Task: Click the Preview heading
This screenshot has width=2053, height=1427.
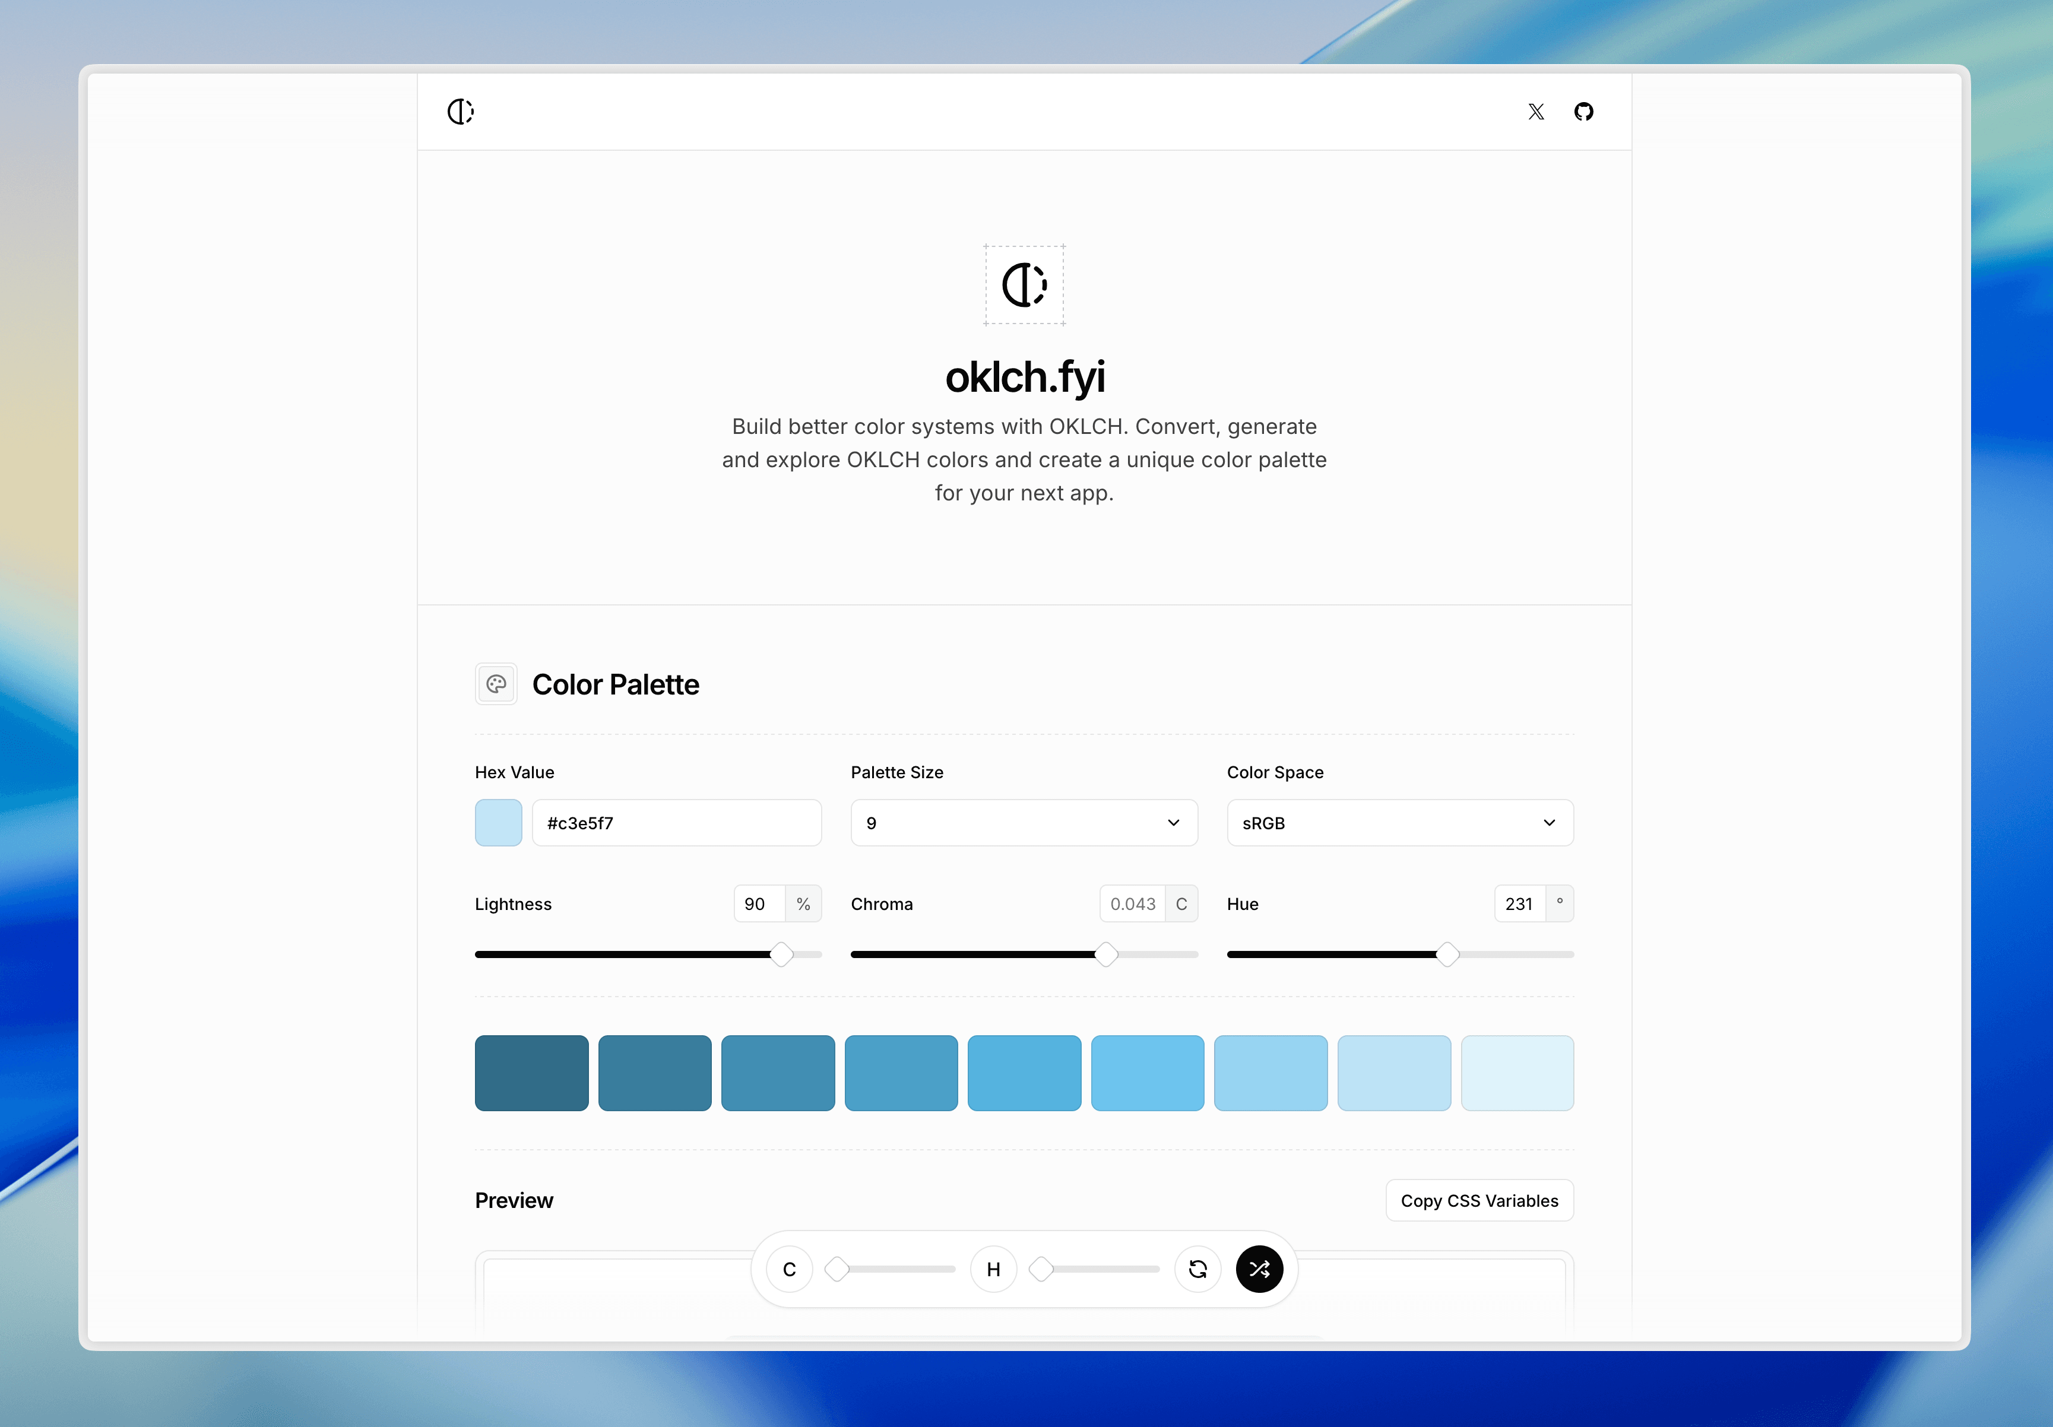Action: point(514,1201)
